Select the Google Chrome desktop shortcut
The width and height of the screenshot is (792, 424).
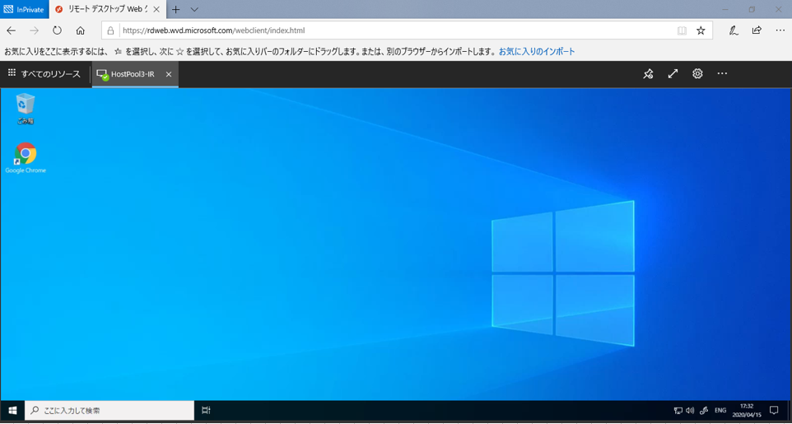coord(26,158)
